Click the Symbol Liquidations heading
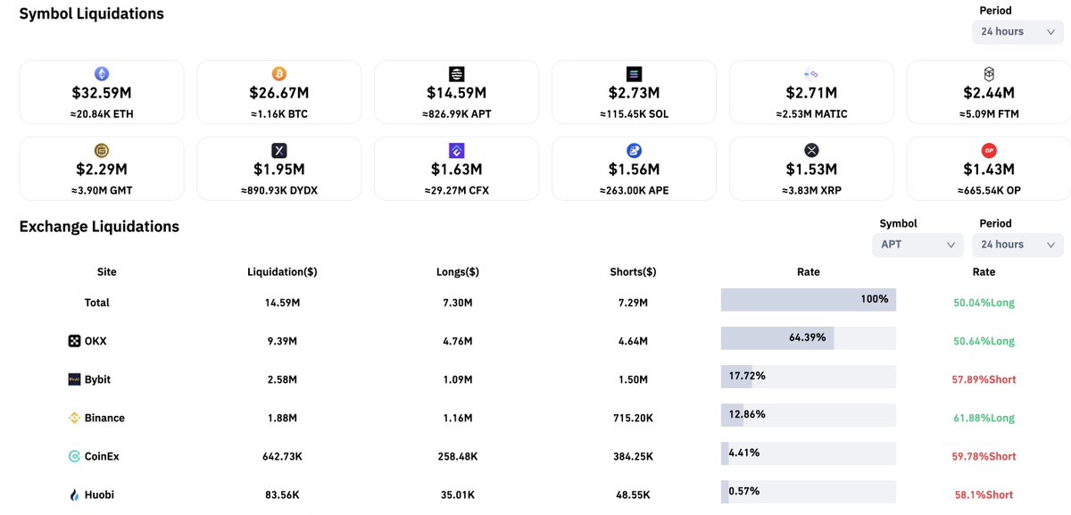Viewport: 1071px width, 515px height. pos(92,13)
